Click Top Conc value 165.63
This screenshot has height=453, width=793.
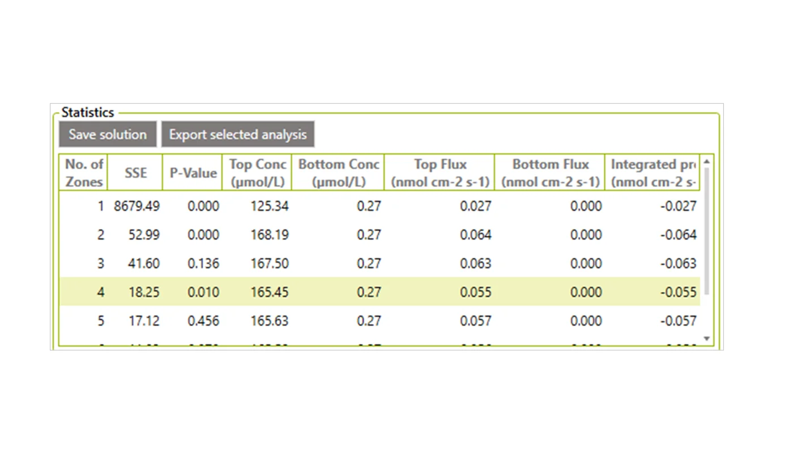click(x=270, y=320)
